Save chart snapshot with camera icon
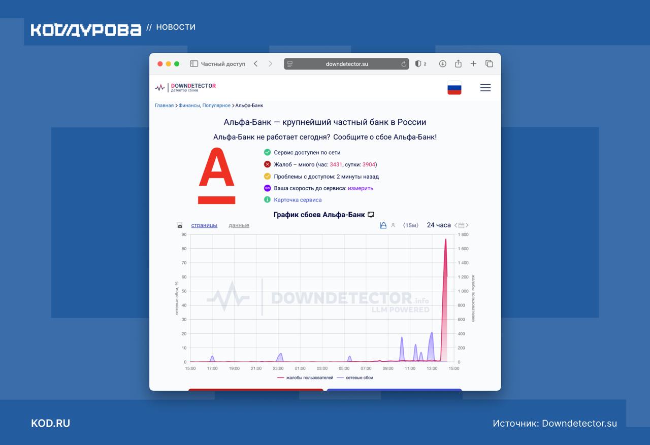Viewport: 650px width, 445px height. tap(180, 225)
